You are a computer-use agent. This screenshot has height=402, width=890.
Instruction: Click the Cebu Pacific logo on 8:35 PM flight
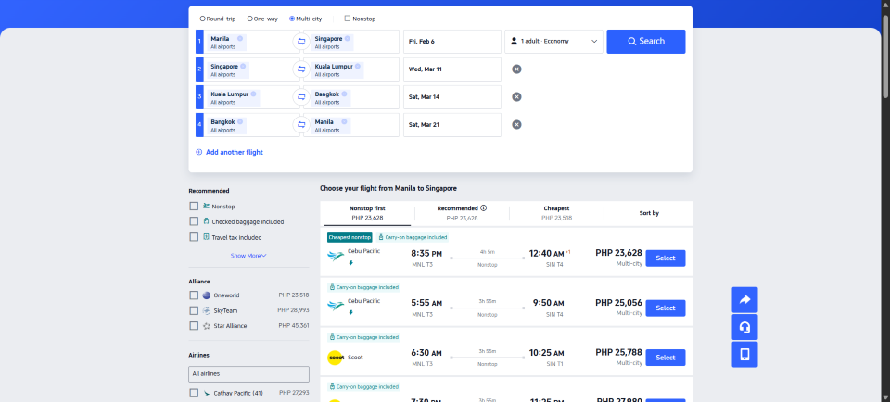(336, 257)
